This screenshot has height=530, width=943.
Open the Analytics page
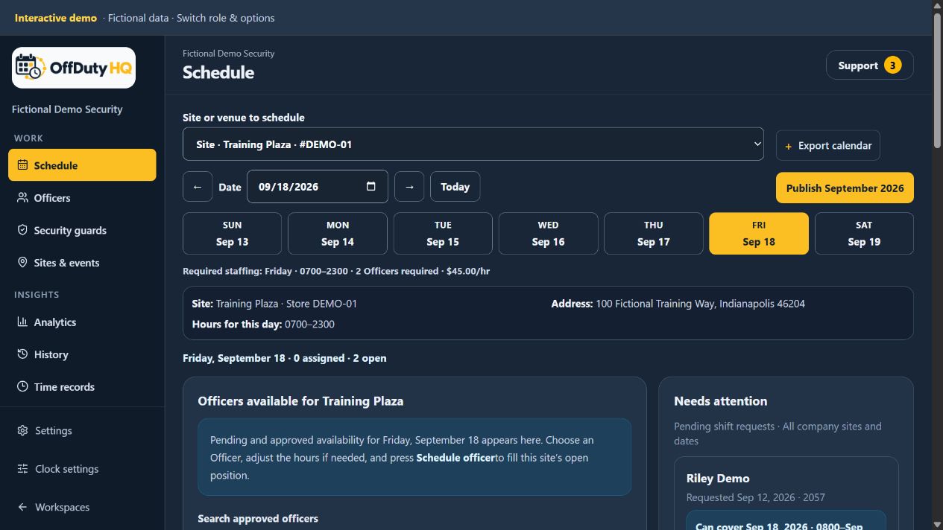pyautogui.click(x=82, y=322)
